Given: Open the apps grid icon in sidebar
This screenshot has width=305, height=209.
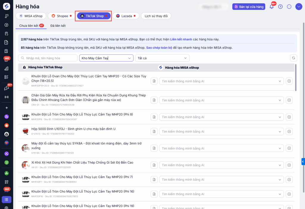Looking at the screenshot, I should point(7,182).
